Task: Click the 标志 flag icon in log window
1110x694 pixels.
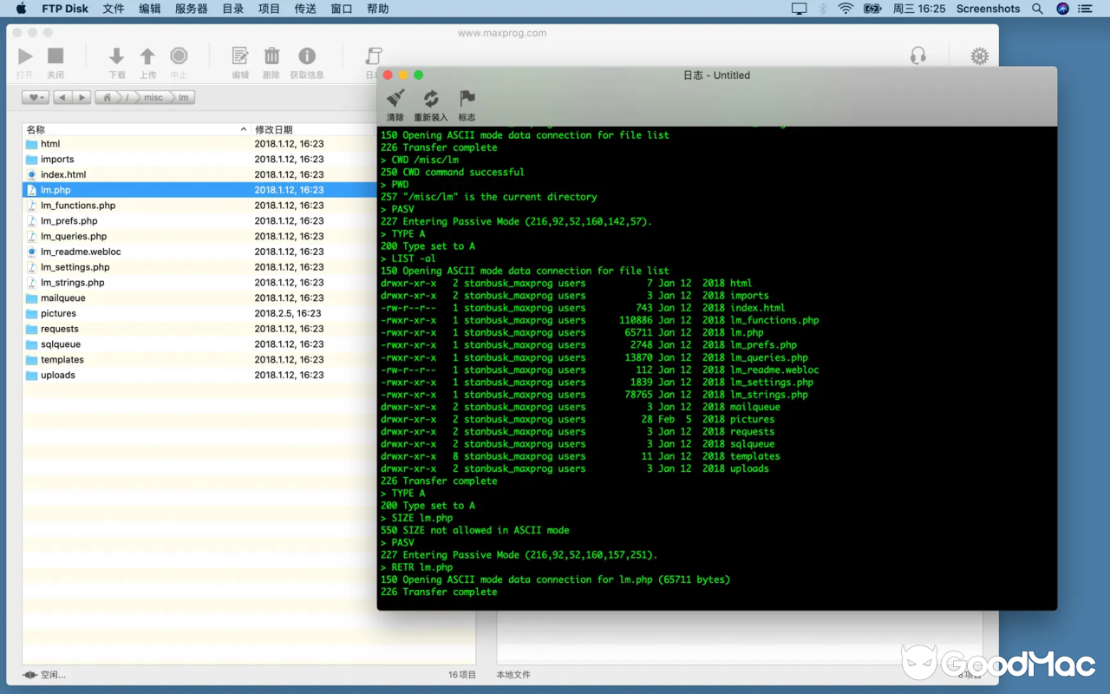Action: 467,99
